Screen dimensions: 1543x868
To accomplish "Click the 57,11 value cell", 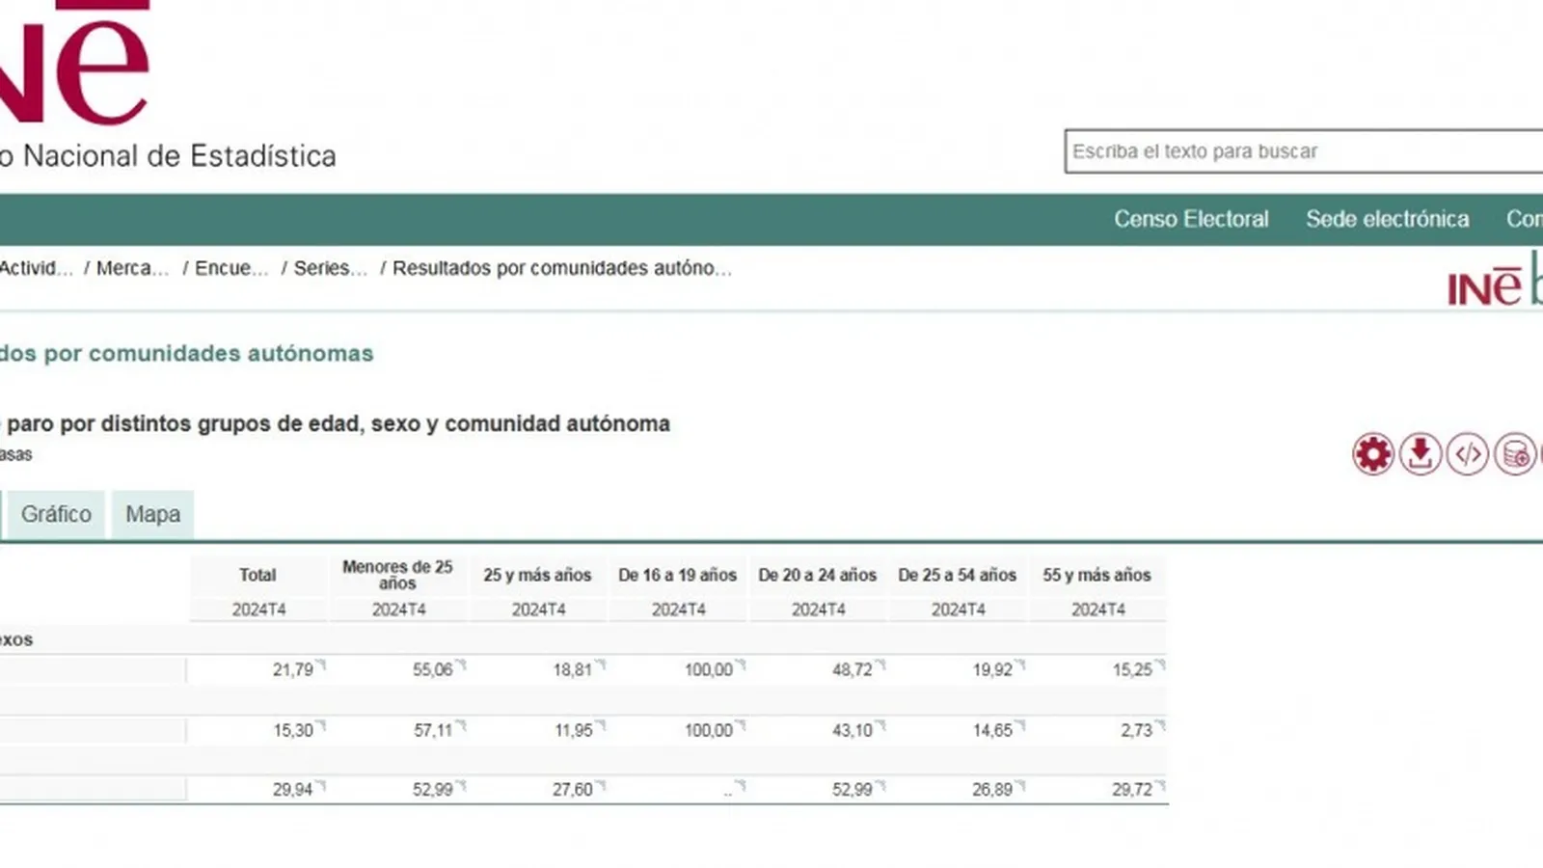I will pyautogui.click(x=432, y=731).
